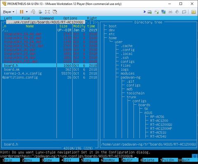Click the double-chevron expand devices arrow
The width and height of the screenshot is (198, 164).
tap(144, 12)
